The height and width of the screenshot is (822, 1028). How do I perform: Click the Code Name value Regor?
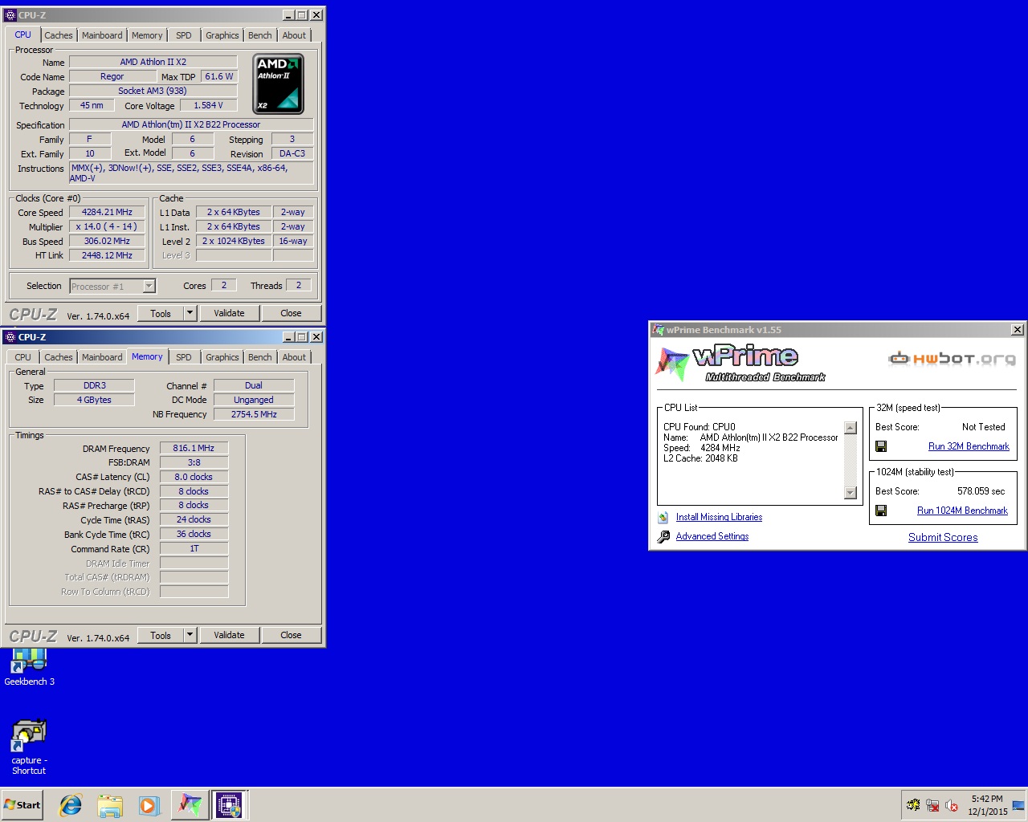click(x=112, y=76)
